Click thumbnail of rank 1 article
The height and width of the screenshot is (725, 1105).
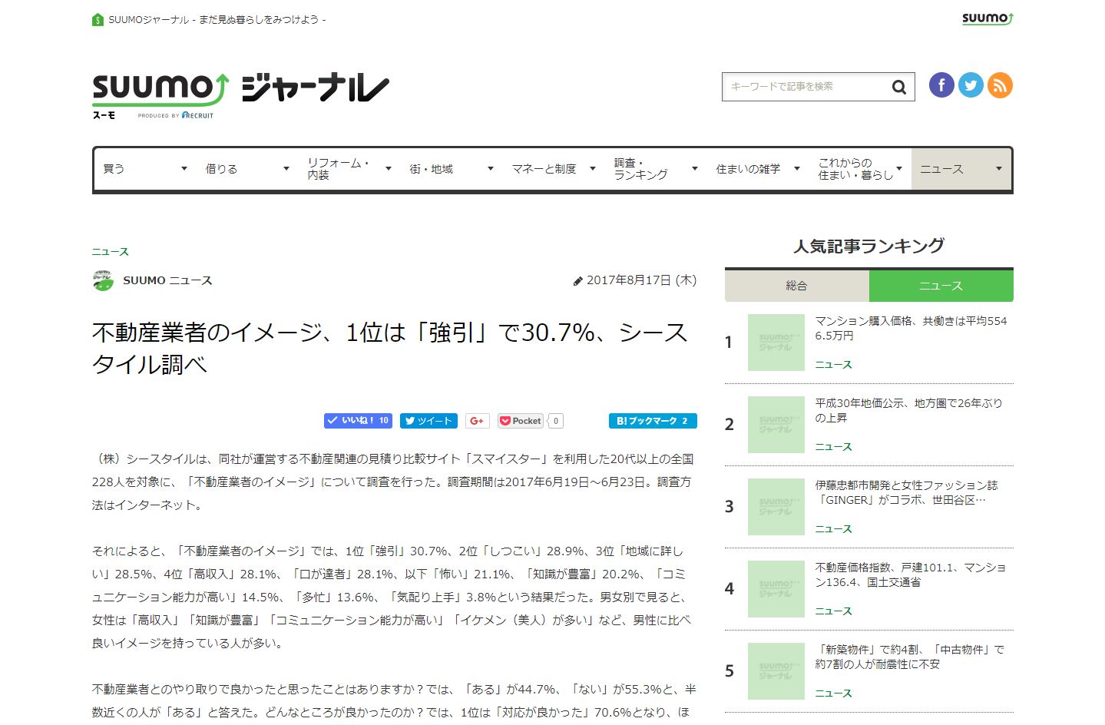[x=776, y=343]
